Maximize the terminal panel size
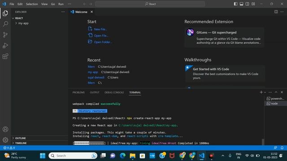Image resolution: width=287 pixels, height=161 pixels. (276, 92)
